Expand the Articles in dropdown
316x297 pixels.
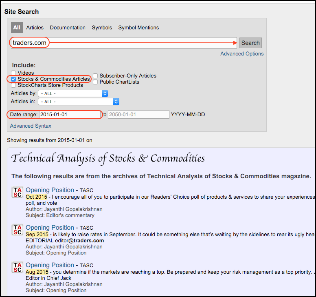coord(78,102)
